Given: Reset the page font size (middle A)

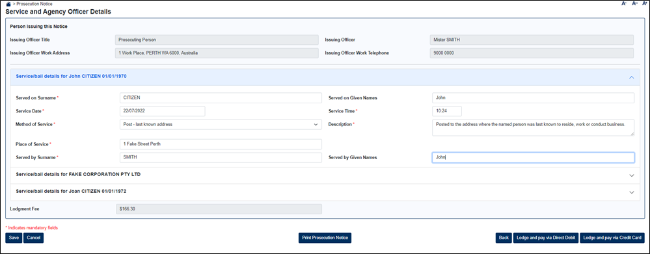Looking at the screenshot, I should click(634, 3).
